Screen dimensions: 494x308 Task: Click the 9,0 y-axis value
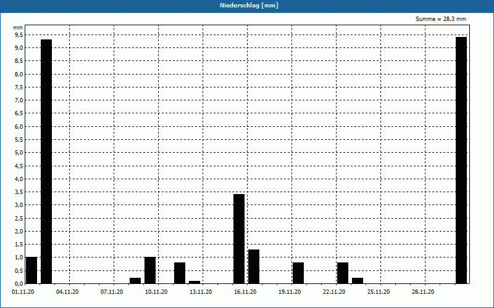(19, 48)
